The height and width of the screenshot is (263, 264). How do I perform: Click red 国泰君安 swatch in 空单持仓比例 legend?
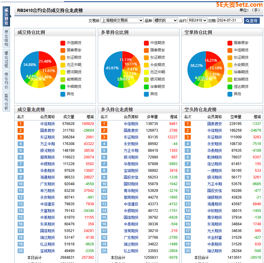(x=230, y=43)
